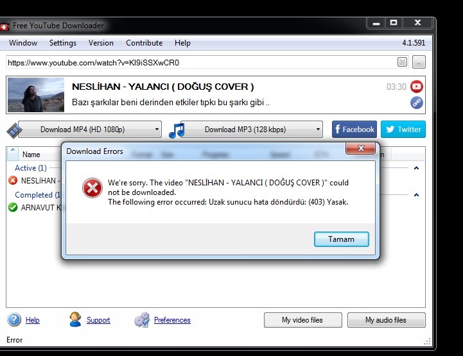Click the video description Bazı şarkılar text
Image resolution: width=463 pixels, height=356 pixels.
pyautogui.click(x=171, y=103)
